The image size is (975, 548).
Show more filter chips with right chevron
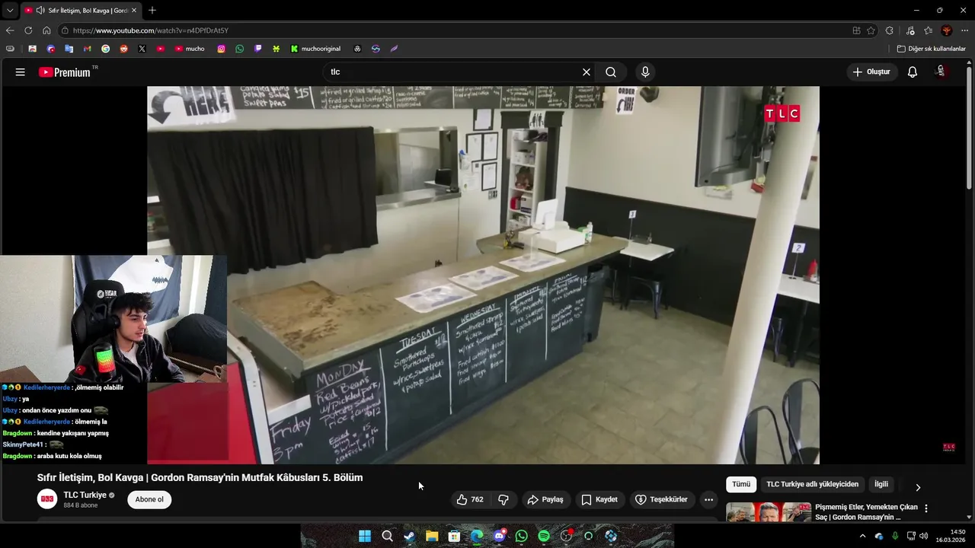tap(918, 487)
